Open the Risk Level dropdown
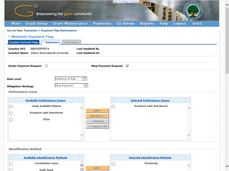Screen dimensions: 229x171 71,79
